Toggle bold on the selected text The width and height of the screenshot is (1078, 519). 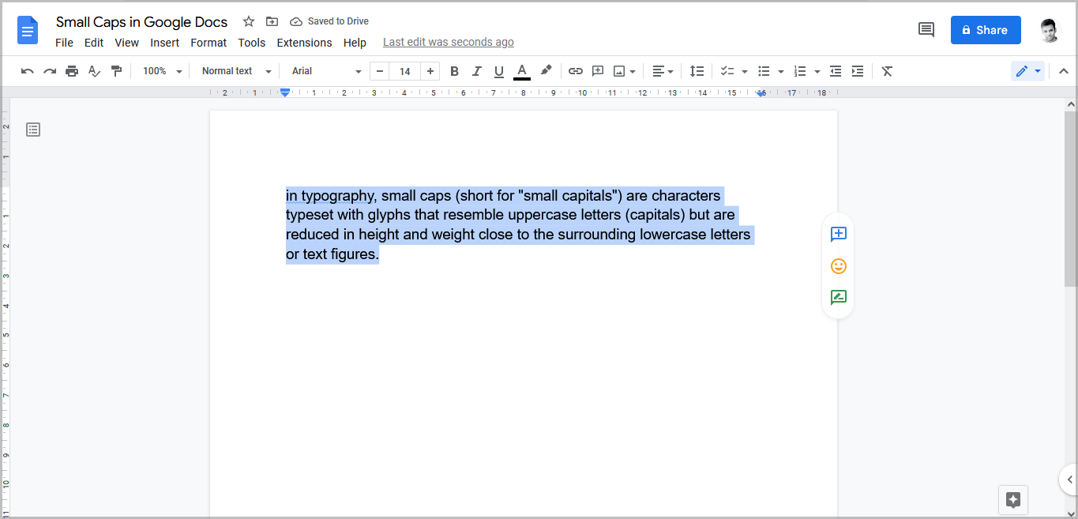click(x=454, y=71)
